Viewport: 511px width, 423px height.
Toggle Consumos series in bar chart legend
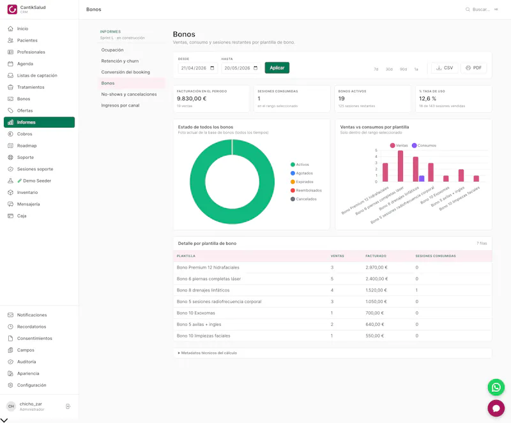[424, 145]
